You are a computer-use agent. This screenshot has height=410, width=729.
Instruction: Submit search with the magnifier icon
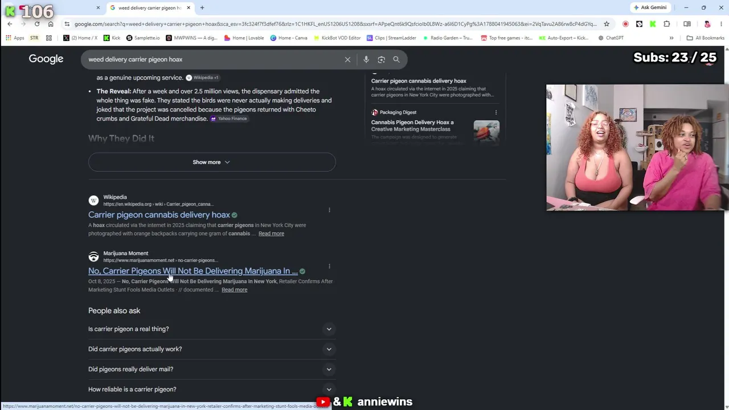[x=396, y=59]
